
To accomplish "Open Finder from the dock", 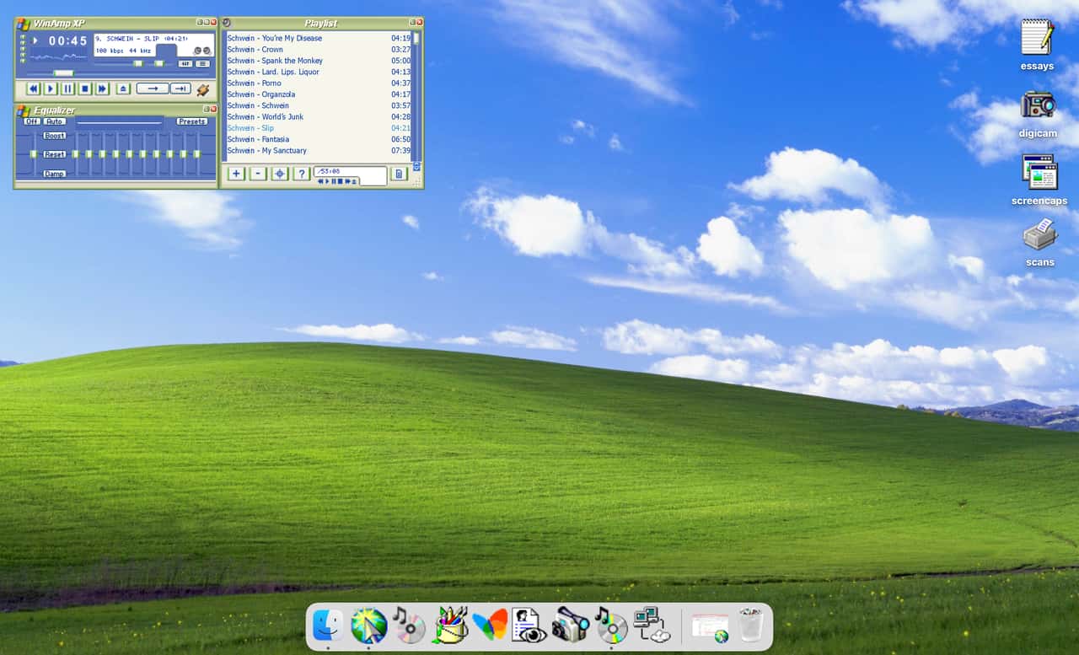I will point(328,625).
